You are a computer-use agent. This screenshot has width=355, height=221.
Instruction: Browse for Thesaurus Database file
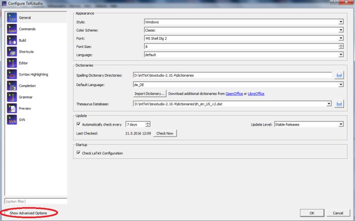[339, 104]
